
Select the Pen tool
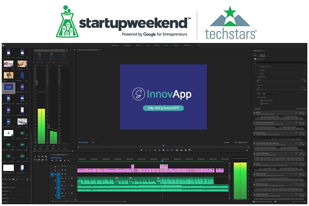(39, 160)
